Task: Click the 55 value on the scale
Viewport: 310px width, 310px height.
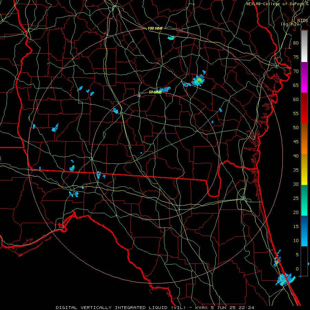Action: pos(296,113)
